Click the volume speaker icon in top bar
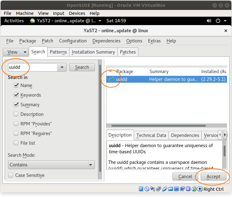The image size is (232, 197). pos(209,21)
